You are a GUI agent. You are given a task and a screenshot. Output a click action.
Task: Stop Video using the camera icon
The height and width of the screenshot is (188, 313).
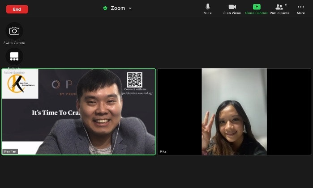pyautogui.click(x=232, y=7)
